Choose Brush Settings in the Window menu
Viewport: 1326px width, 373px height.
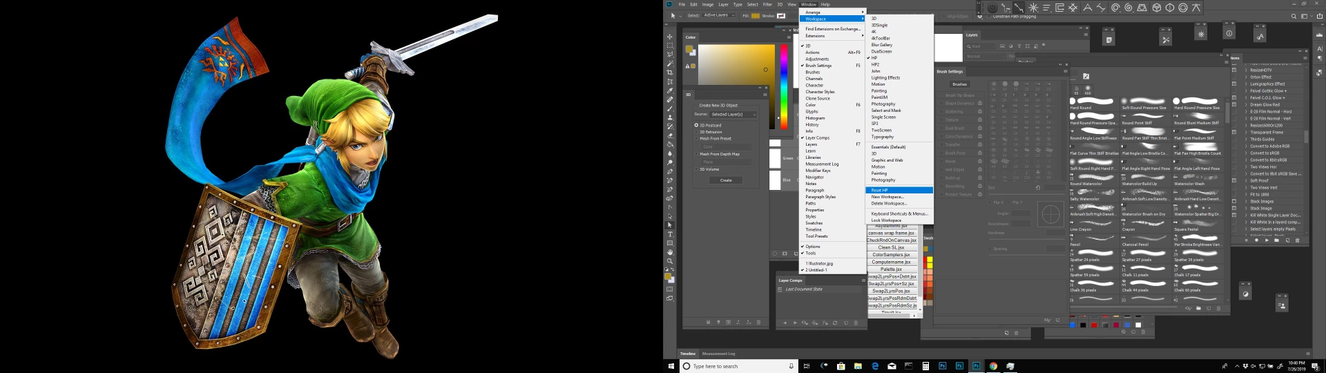click(832, 66)
